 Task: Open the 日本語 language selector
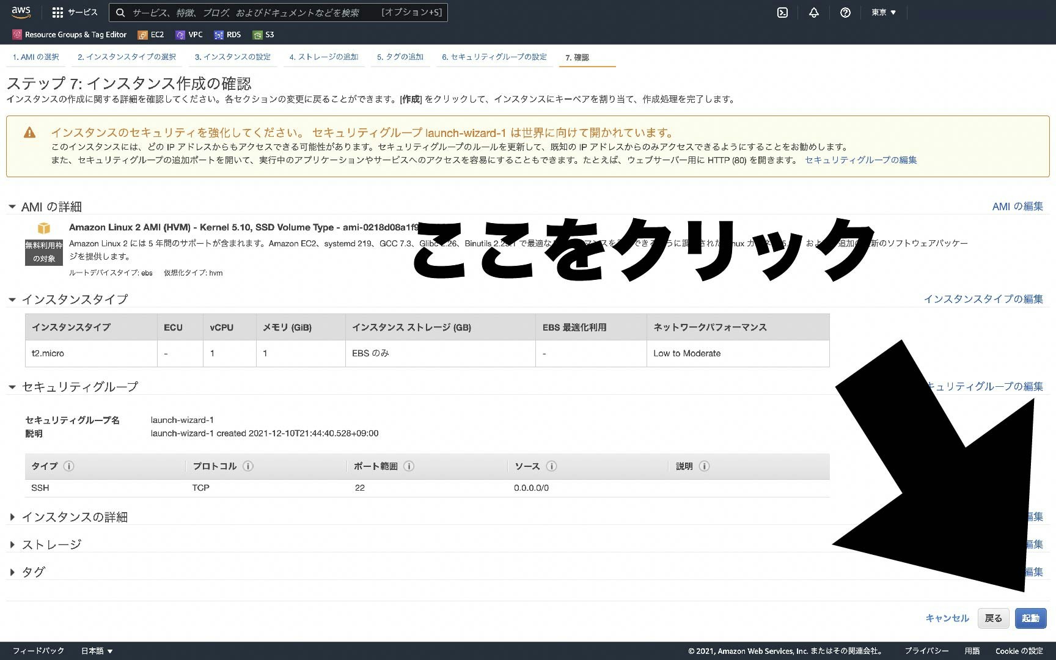tap(97, 651)
